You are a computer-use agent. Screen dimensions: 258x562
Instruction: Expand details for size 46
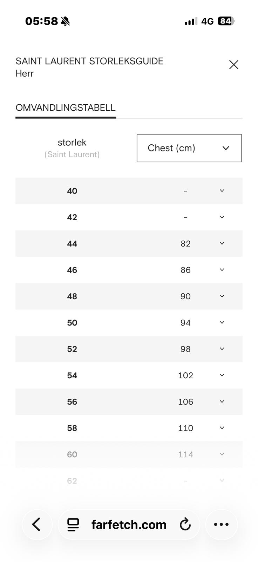click(222, 270)
